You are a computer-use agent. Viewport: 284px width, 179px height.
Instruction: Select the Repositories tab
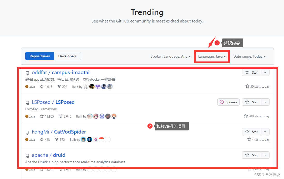coord(40,56)
